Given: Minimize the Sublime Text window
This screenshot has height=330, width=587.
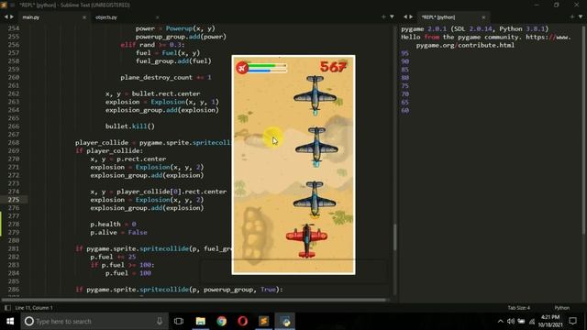Looking at the screenshot, I should (537, 5).
